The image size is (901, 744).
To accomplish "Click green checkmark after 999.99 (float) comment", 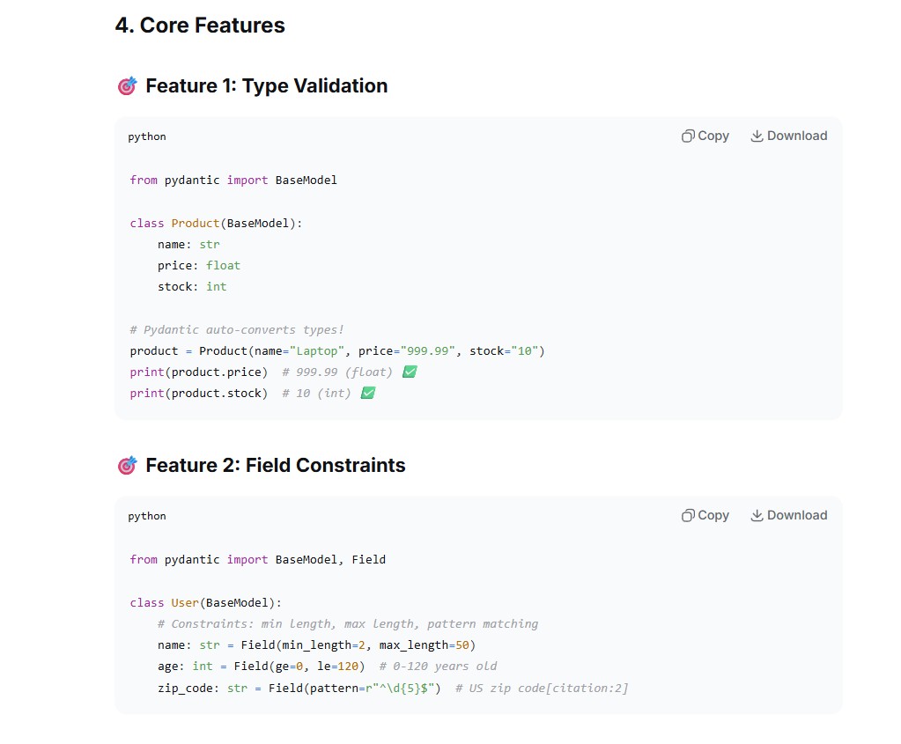I will click(410, 372).
